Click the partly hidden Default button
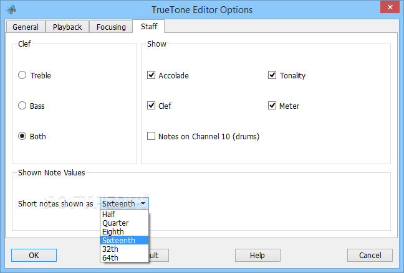Viewport: 404px width, 273px height. [159, 255]
